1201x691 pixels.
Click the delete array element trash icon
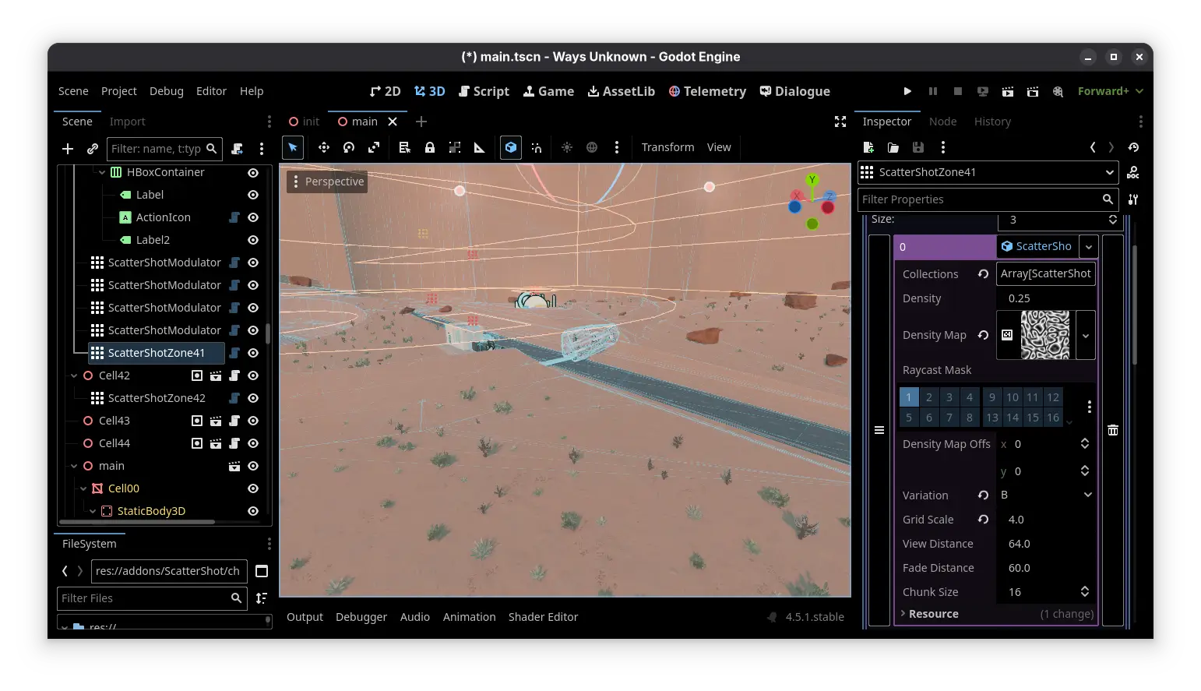click(x=1113, y=430)
